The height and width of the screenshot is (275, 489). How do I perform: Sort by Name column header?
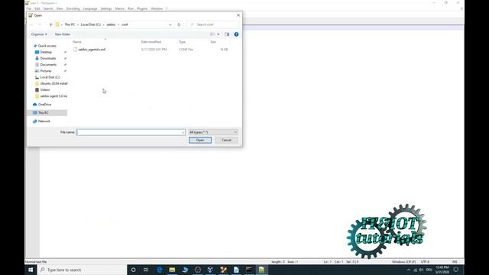coord(77,42)
